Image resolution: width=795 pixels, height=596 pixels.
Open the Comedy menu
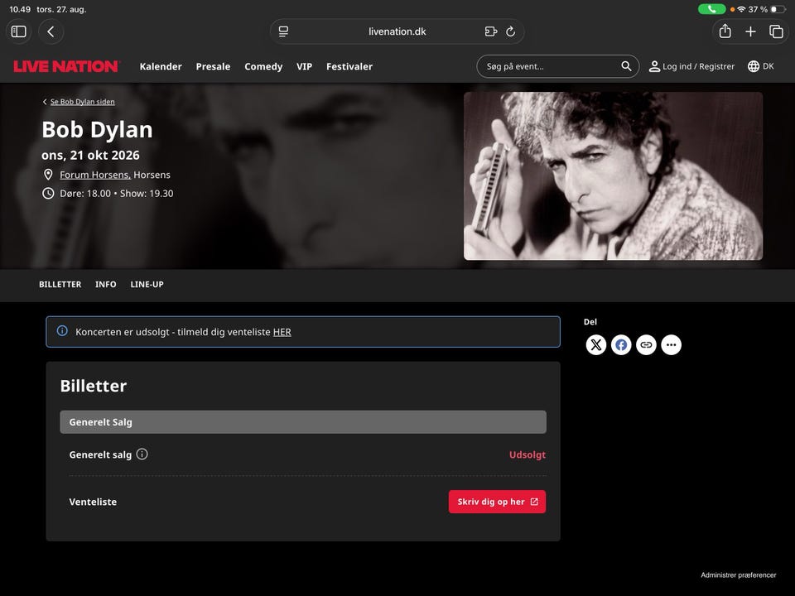tap(263, 66)
